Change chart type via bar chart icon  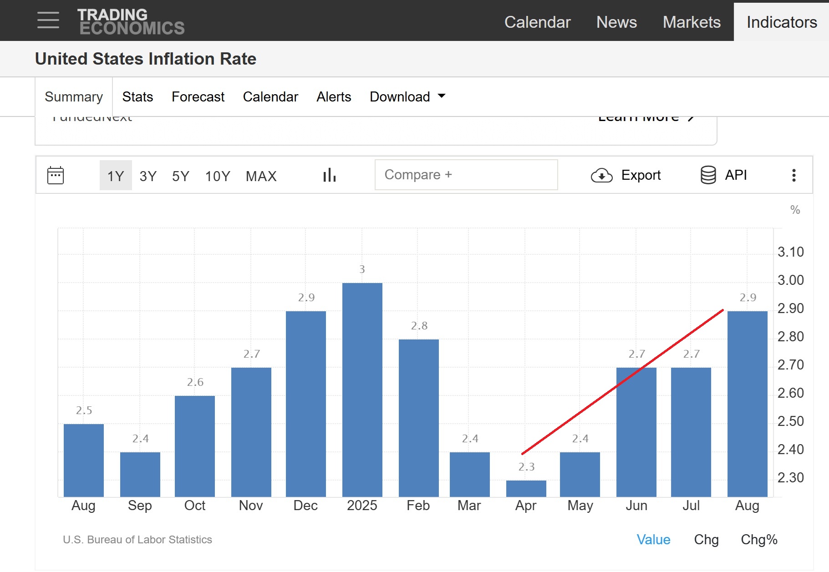coord(329,175)
